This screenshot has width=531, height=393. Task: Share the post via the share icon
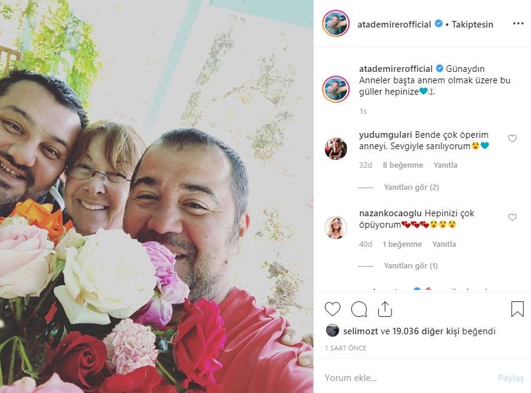coord(385,309)
